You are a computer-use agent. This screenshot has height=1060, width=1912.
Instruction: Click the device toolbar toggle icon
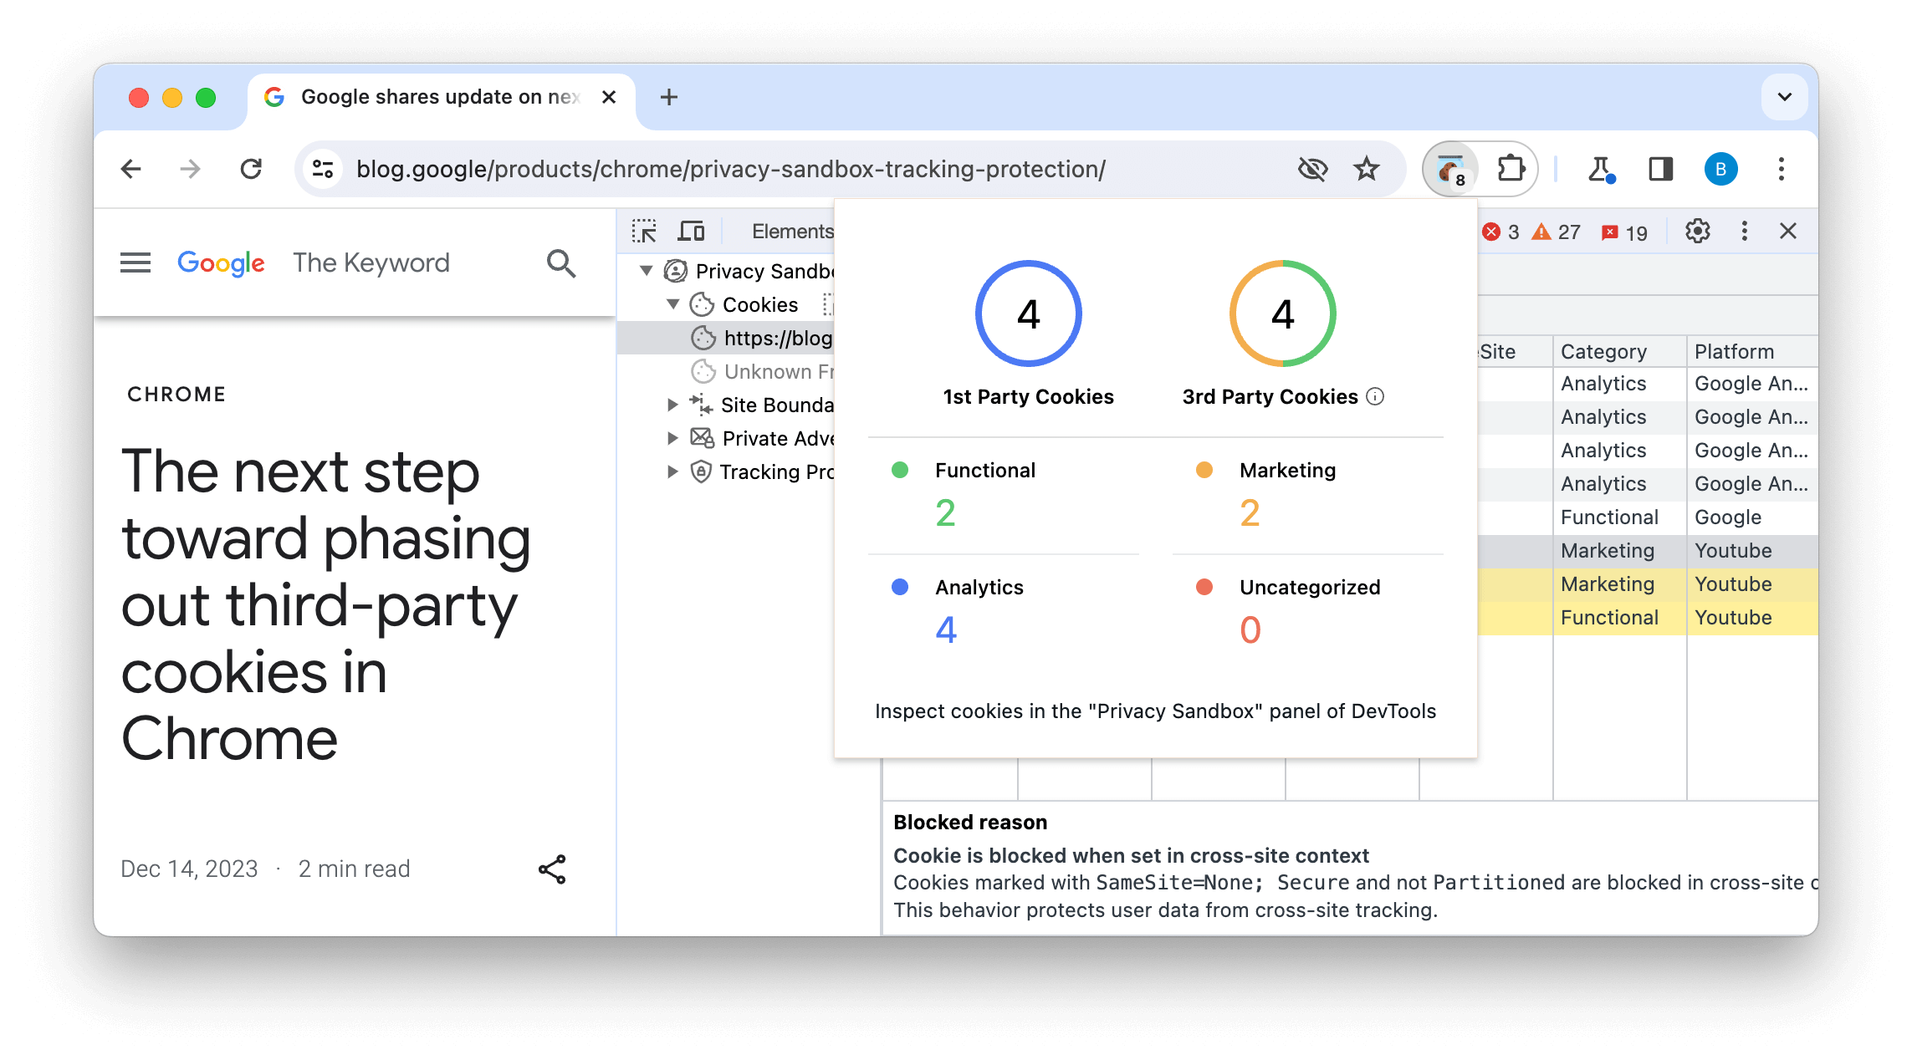(693, 230)
